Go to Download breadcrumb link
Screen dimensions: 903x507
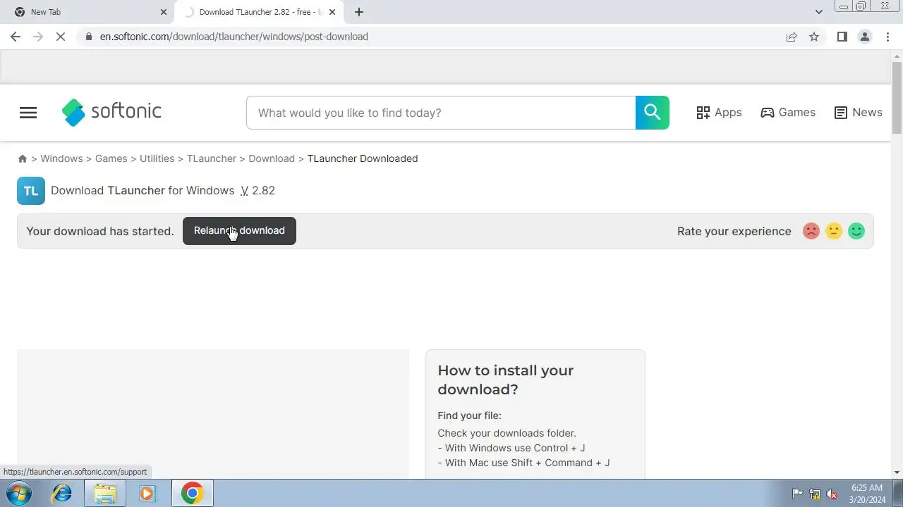(272, 158)
